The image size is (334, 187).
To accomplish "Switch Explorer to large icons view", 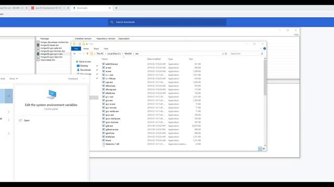I will tap(264, 149).
